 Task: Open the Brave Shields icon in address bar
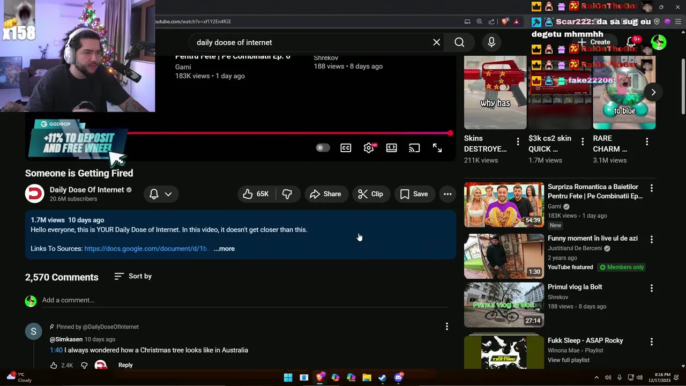tap(505, 21)
